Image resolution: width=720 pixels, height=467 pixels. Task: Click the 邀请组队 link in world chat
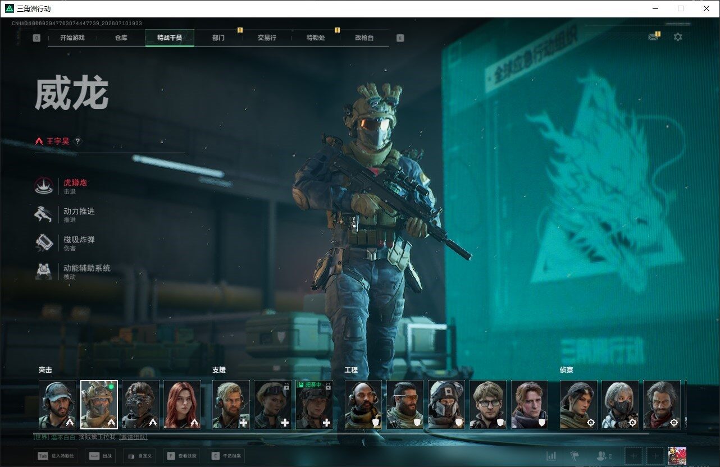pyautogui.click(x=134, y=437)
